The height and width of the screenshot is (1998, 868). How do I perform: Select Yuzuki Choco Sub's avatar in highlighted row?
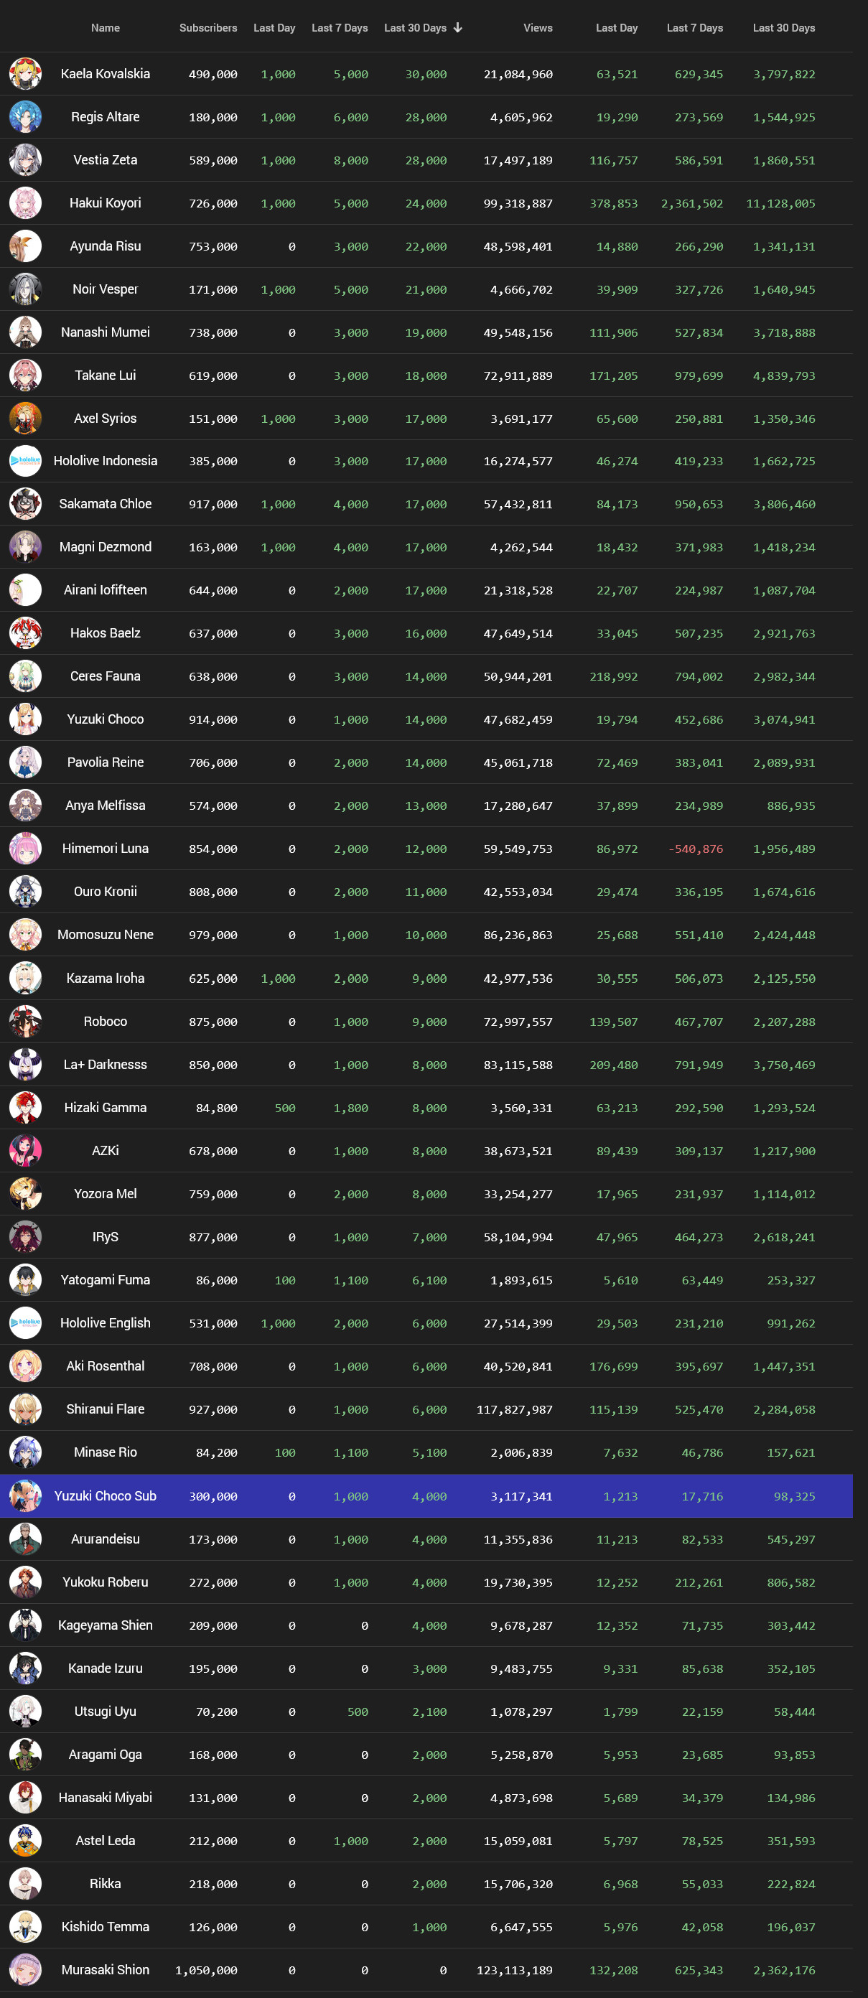coord(25,1496)
